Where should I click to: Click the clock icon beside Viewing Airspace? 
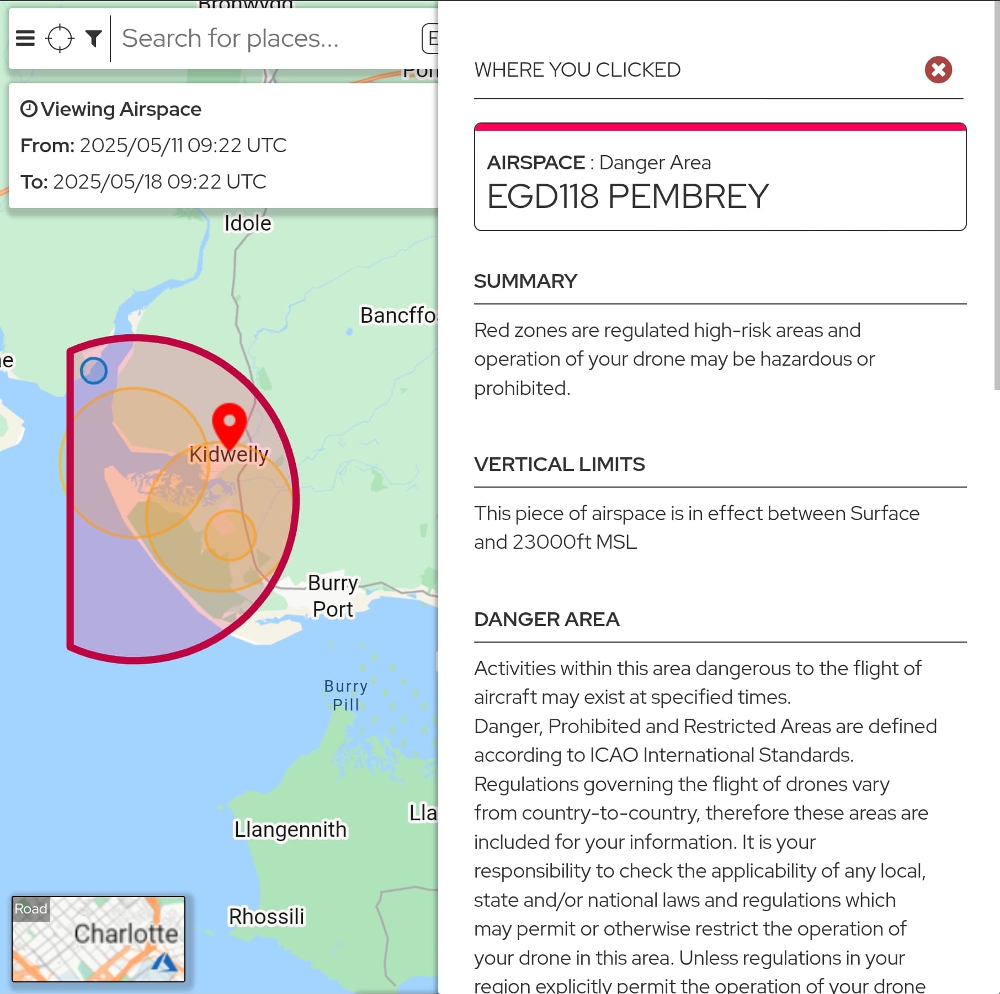tap(29, 109)
